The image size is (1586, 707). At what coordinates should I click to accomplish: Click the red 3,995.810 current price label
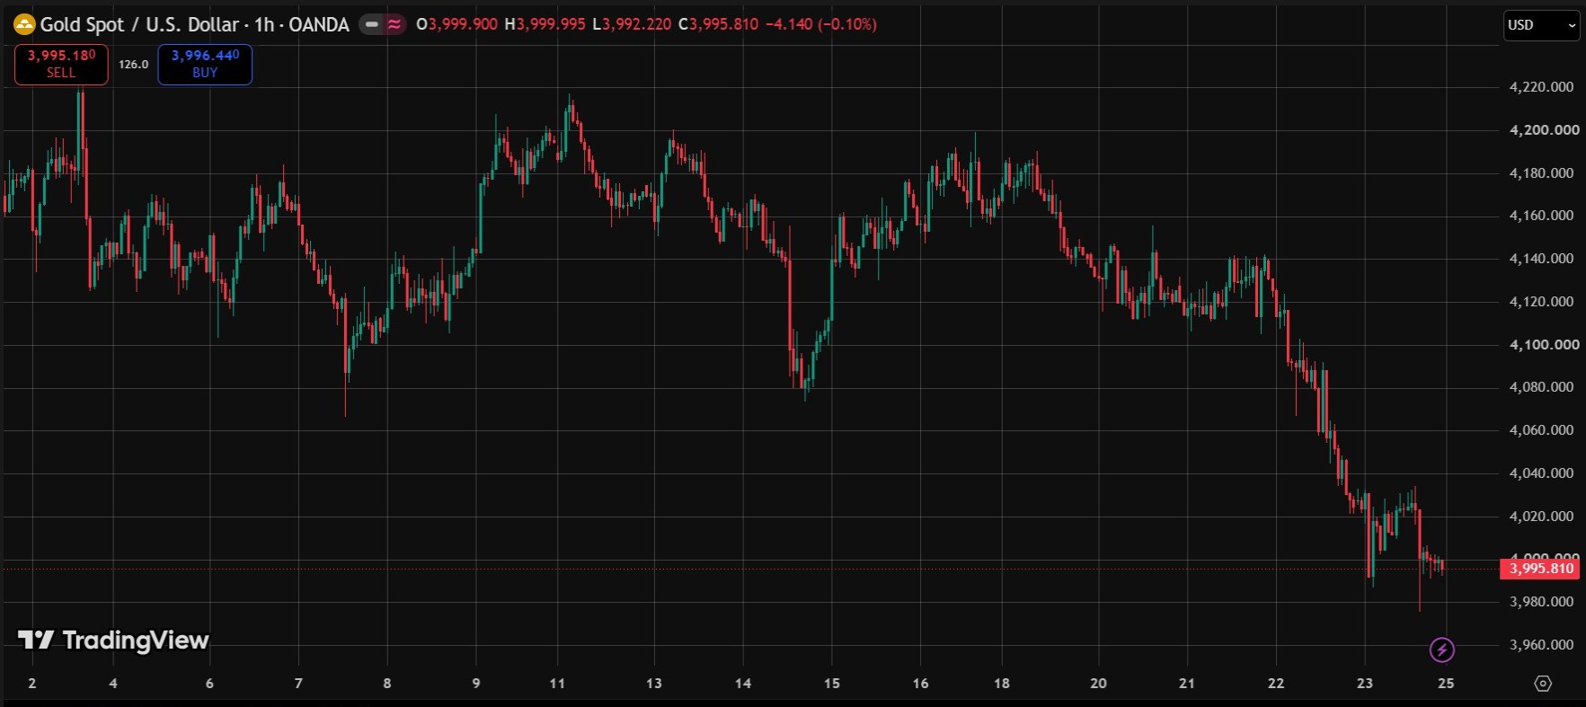pyautogui.click(x=1540, y=568)
